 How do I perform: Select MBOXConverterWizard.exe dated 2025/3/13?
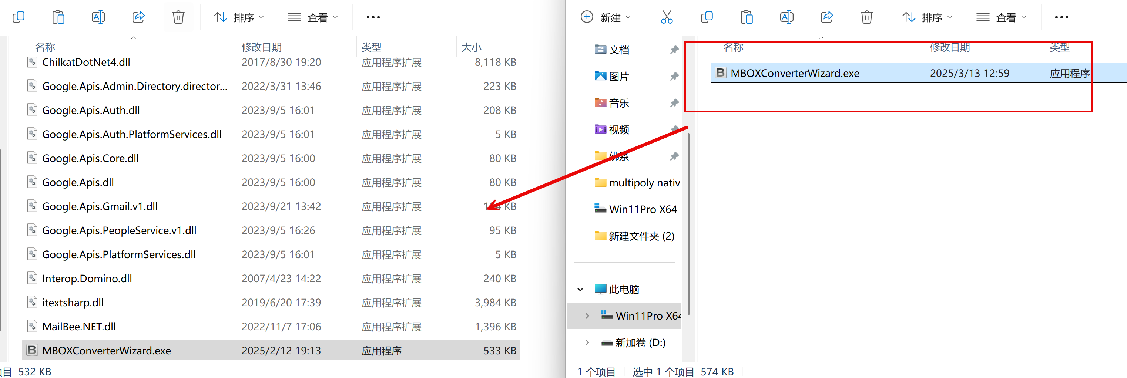(795, 73)
